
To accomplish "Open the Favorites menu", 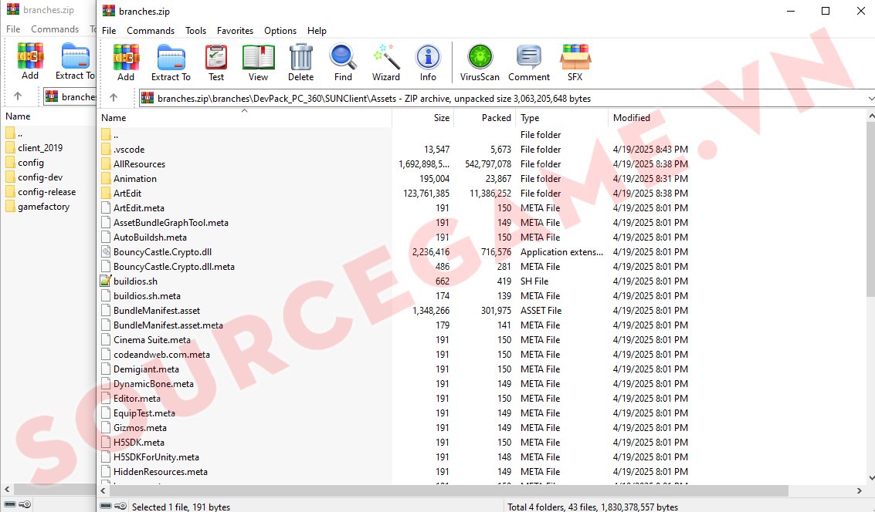I will (x=235, y=31).
